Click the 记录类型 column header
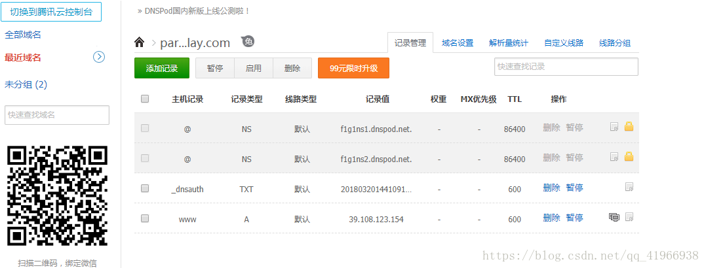 (246, 99)
